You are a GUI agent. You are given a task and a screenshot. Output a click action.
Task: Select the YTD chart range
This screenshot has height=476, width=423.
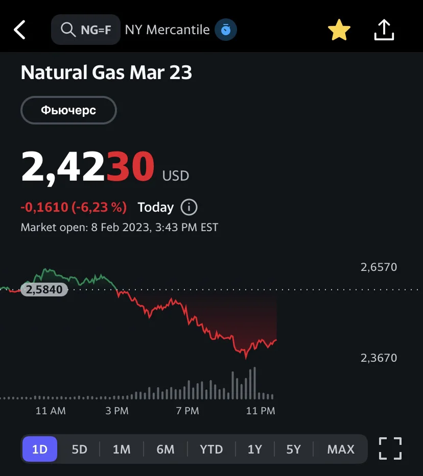(x=211, y=449)
